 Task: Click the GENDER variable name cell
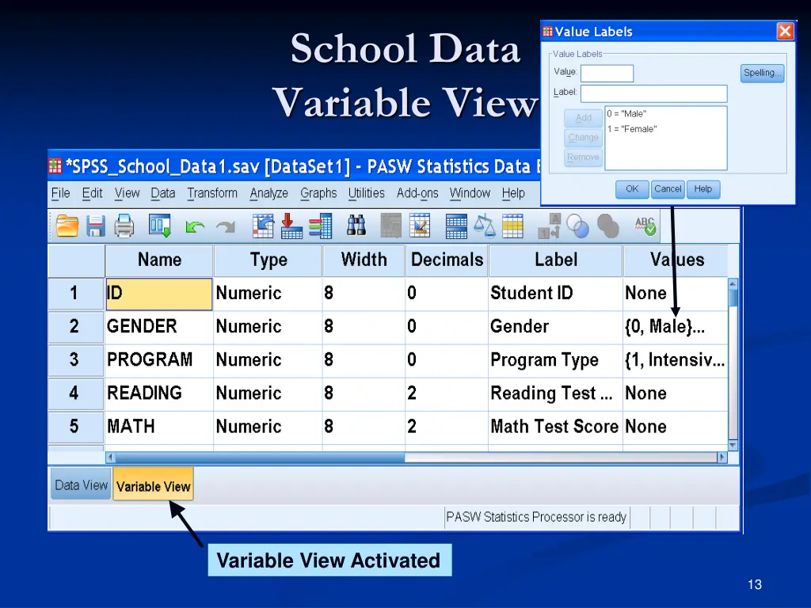[x=159, y=327]
